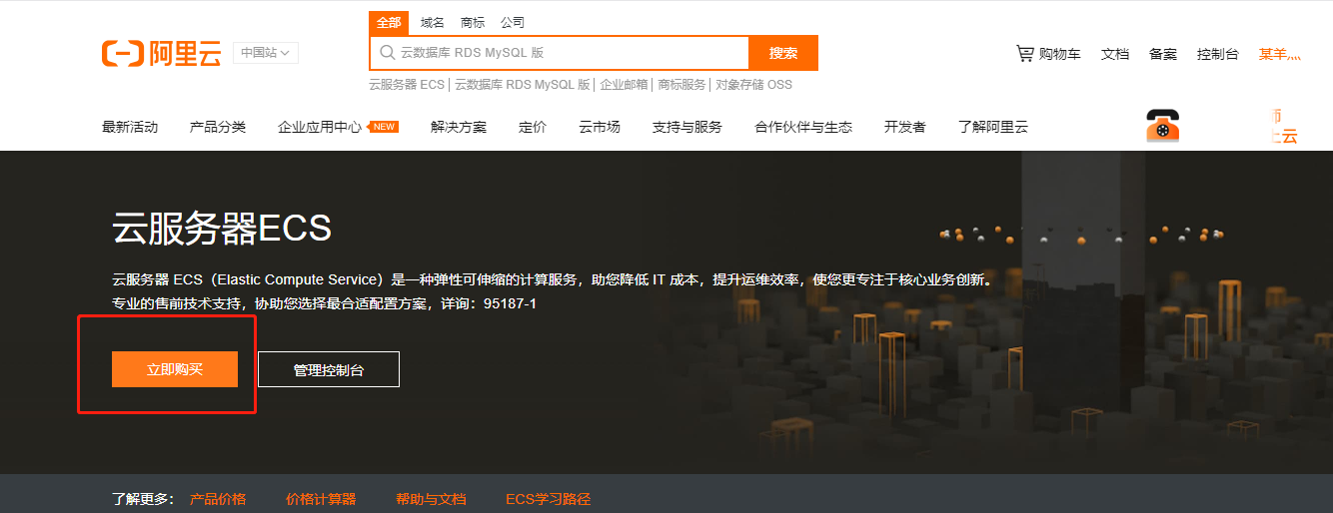
Task: Click the 立即购买 button
Action: coord(175,369)
